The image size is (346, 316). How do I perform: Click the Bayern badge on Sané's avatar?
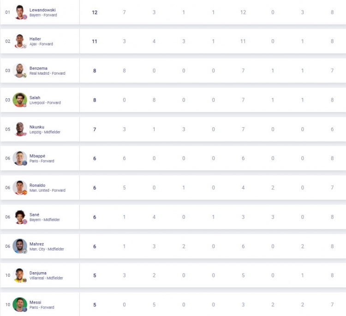click(x=25, y=221)
